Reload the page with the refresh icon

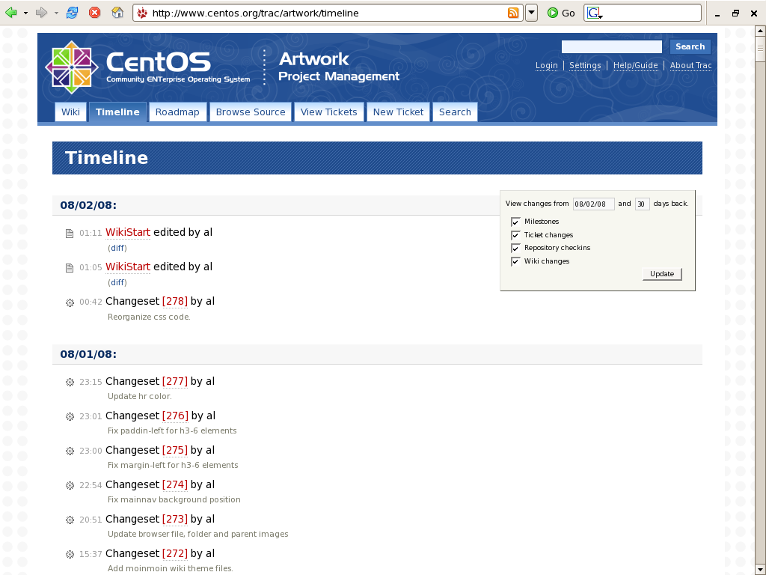[73, 13]
